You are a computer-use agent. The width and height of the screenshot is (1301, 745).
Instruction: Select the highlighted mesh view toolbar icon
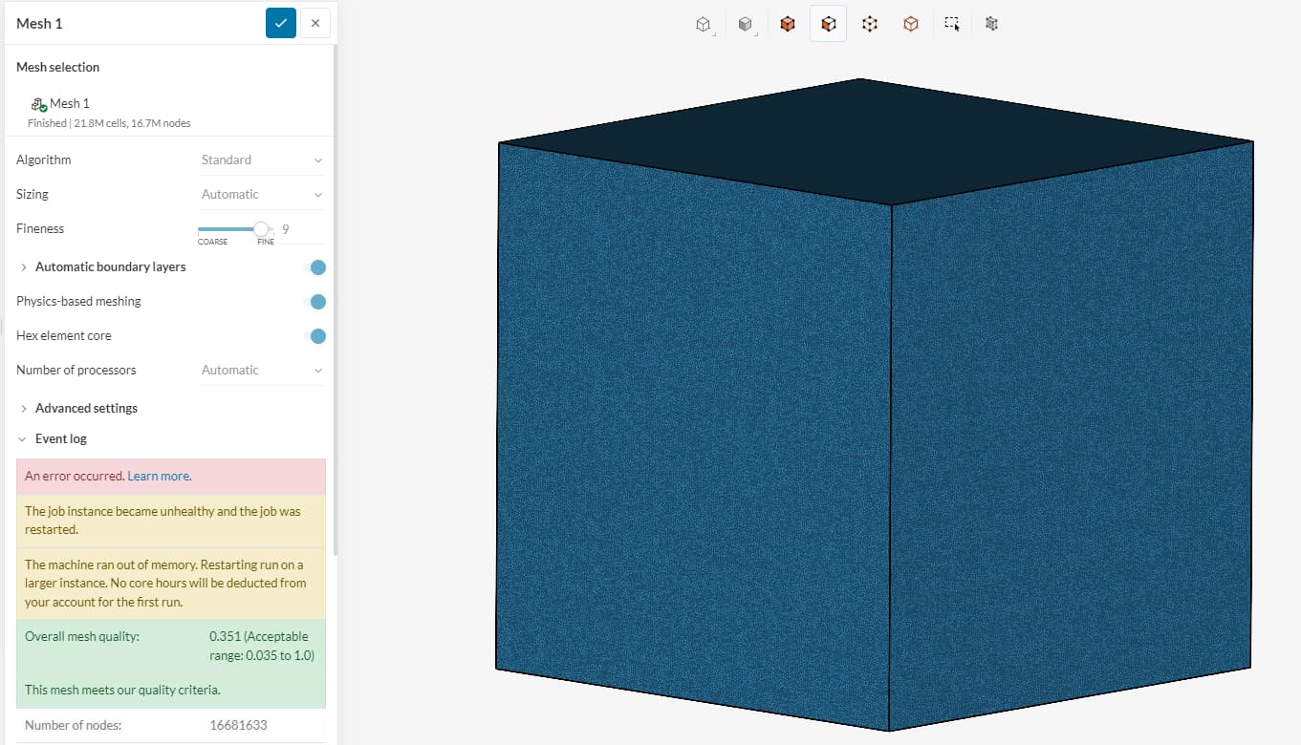(x=828, y=23)
